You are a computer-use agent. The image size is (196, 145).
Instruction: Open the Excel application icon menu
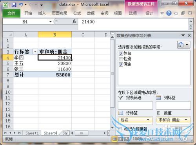[5, 5]
